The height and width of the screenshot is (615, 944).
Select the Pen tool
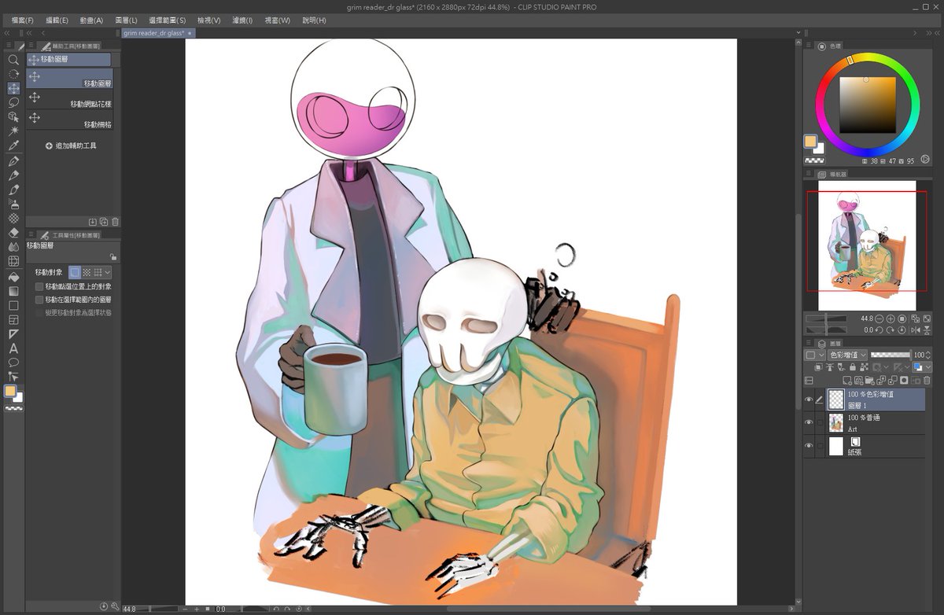(13, 161)
